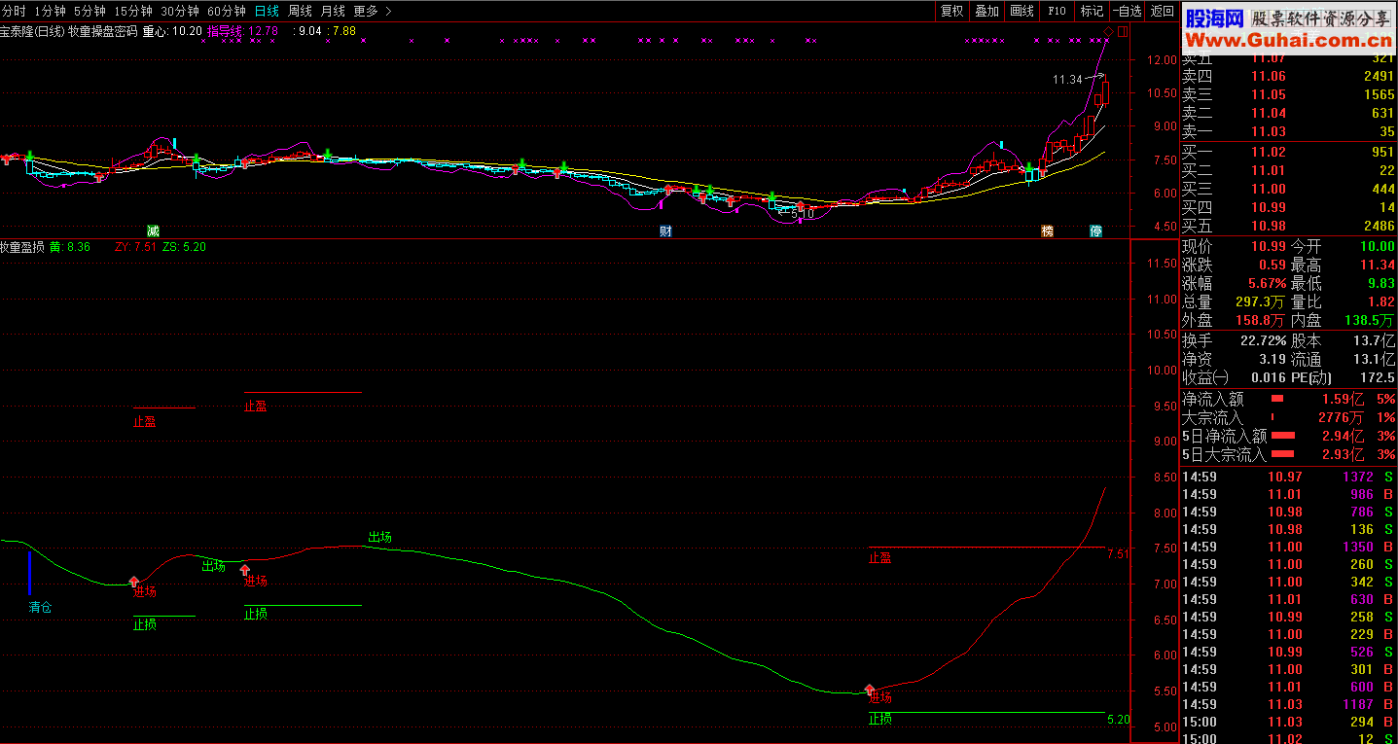The image size is (1398, 744).
Task: Switch to the 15分钟 period
Action: click(133, 11)
